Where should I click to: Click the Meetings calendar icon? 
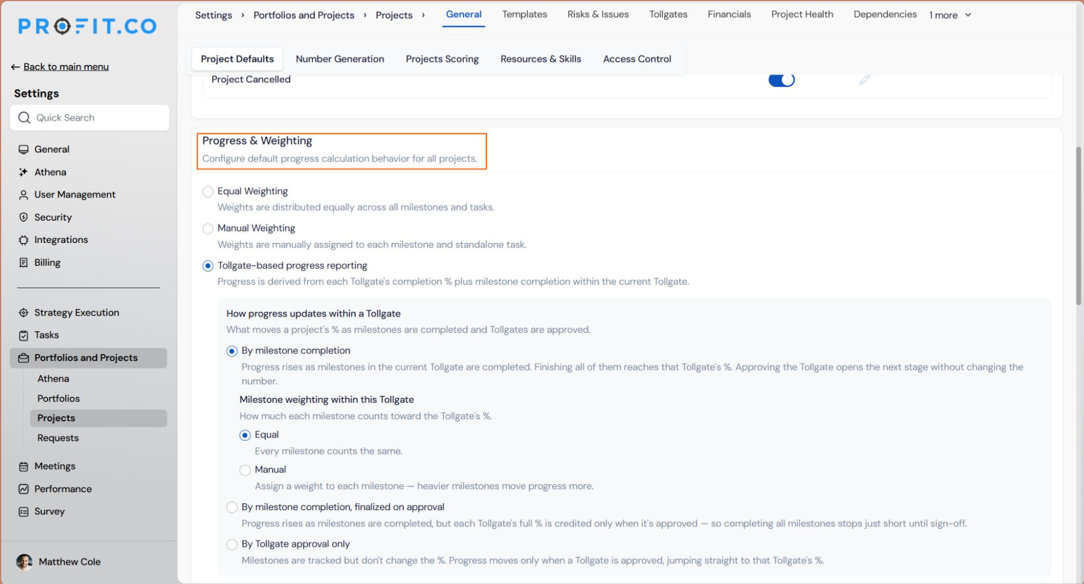[23, 466]
